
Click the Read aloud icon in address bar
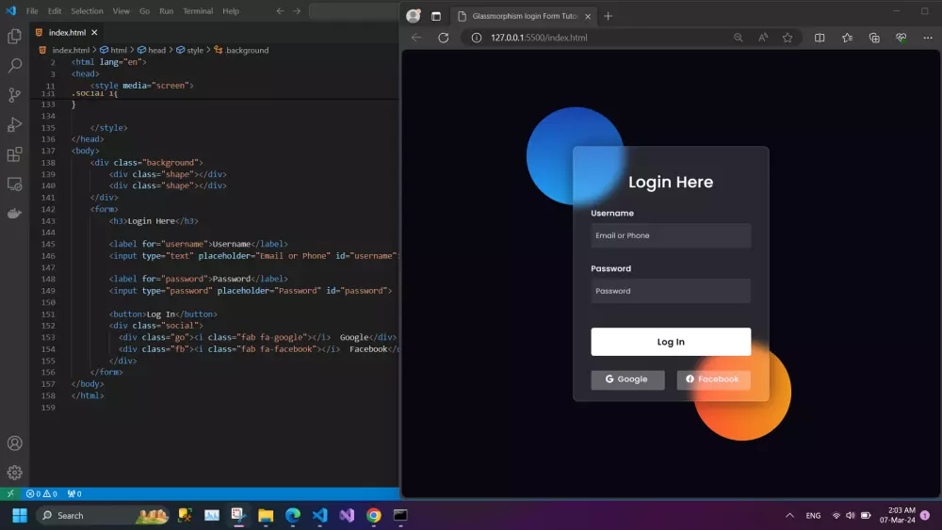[x=763, y=38]
